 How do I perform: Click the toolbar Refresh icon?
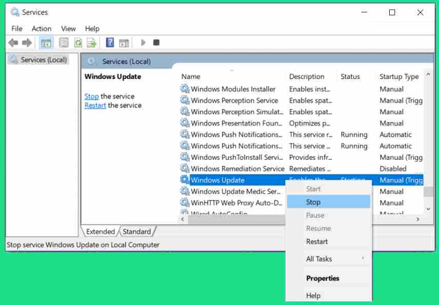tap(78, 43)
